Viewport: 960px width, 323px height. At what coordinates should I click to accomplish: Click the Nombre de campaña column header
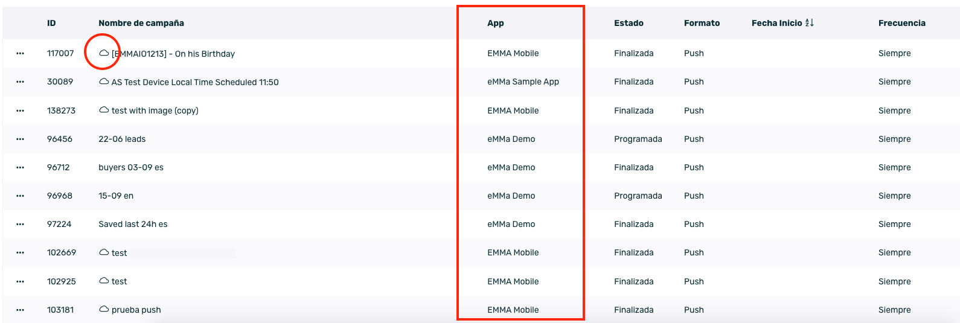(141, 23)
